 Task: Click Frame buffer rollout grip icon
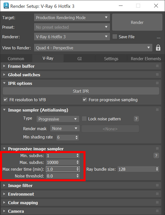coord(157,66)
